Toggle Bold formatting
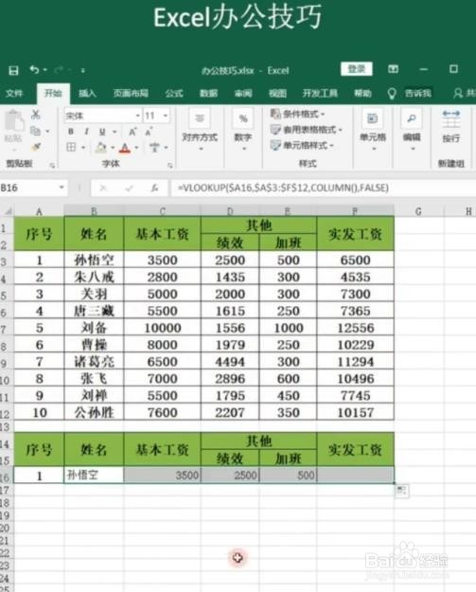The image size is (476, 592). pos(71,132)
